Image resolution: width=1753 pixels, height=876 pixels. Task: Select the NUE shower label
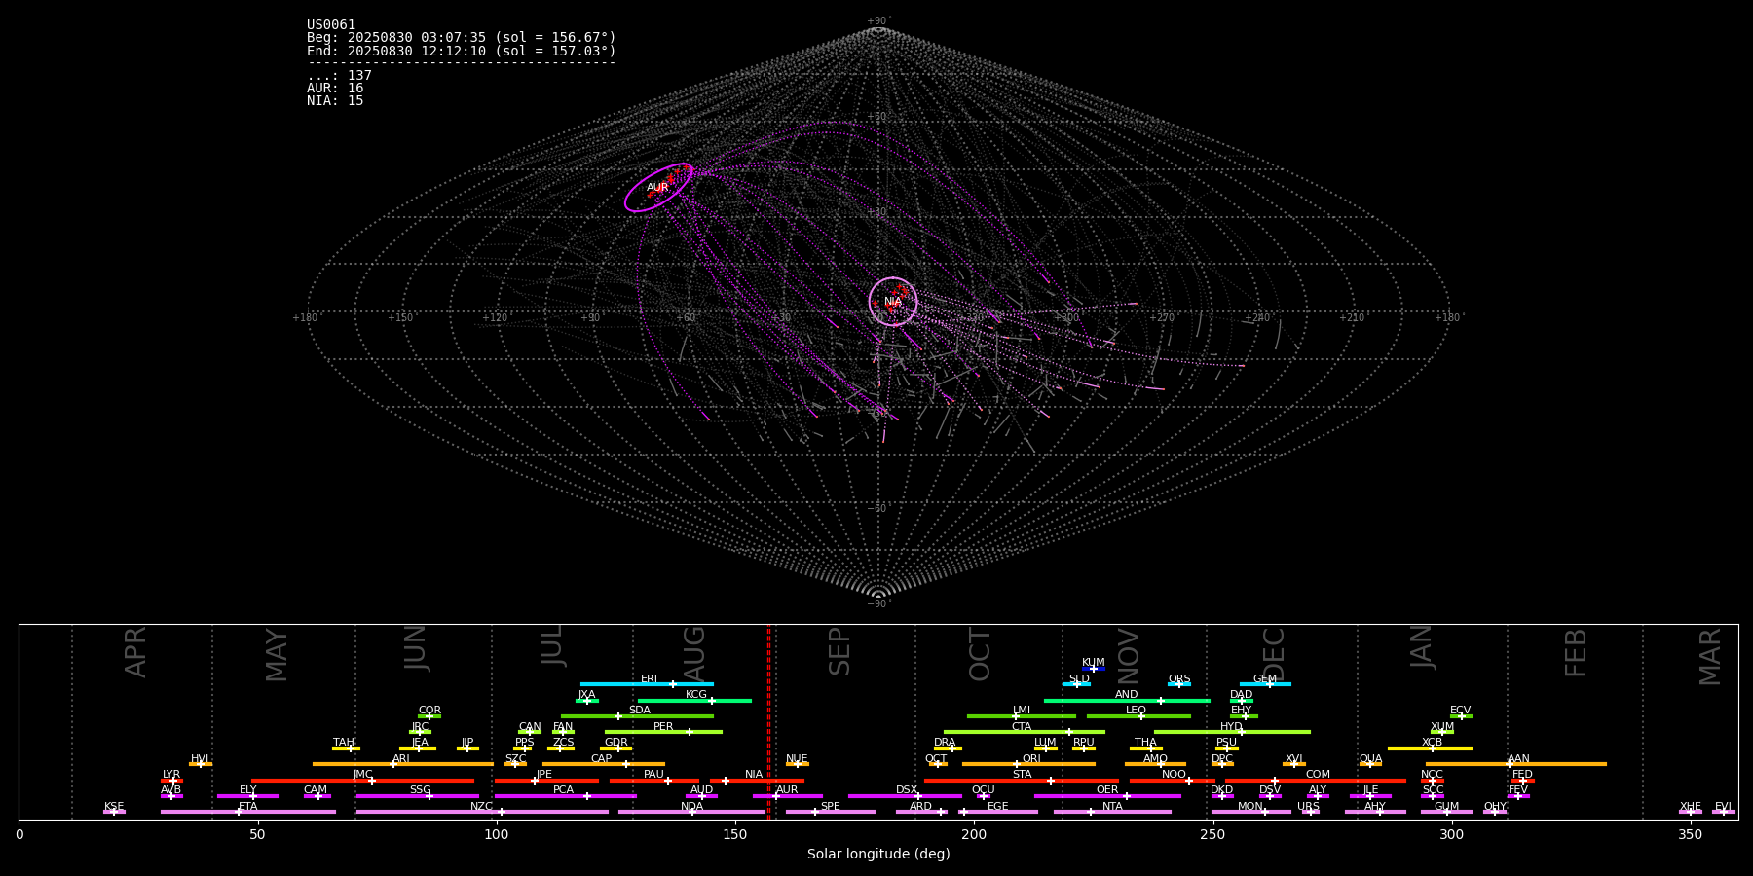tap(797, 759)
